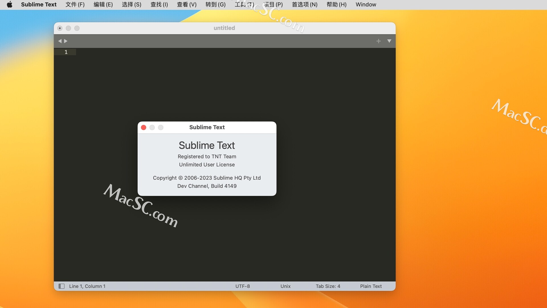Expand the tab list dropdown arrow

pos(389,41)
